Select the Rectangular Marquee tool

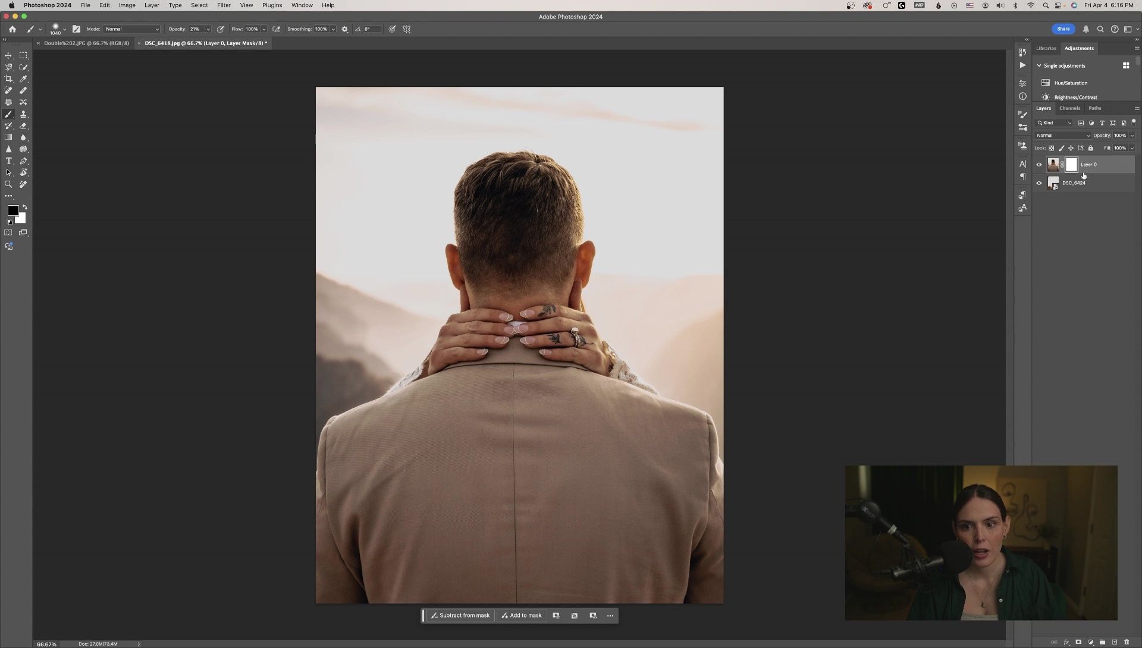click(24, 55)
